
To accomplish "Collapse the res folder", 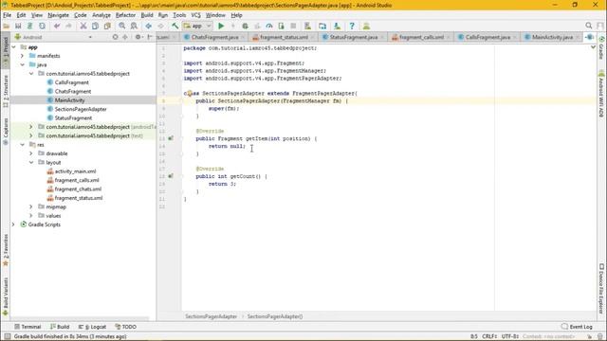I will coord(22,145).
